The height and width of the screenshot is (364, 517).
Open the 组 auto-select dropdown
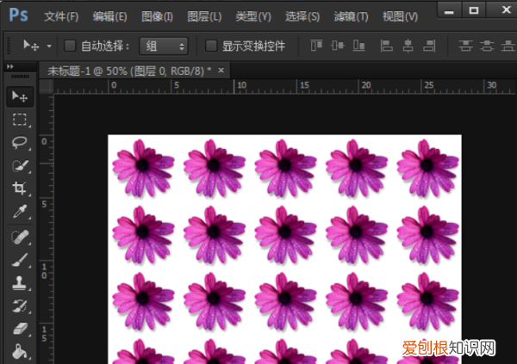coord(164,46)
